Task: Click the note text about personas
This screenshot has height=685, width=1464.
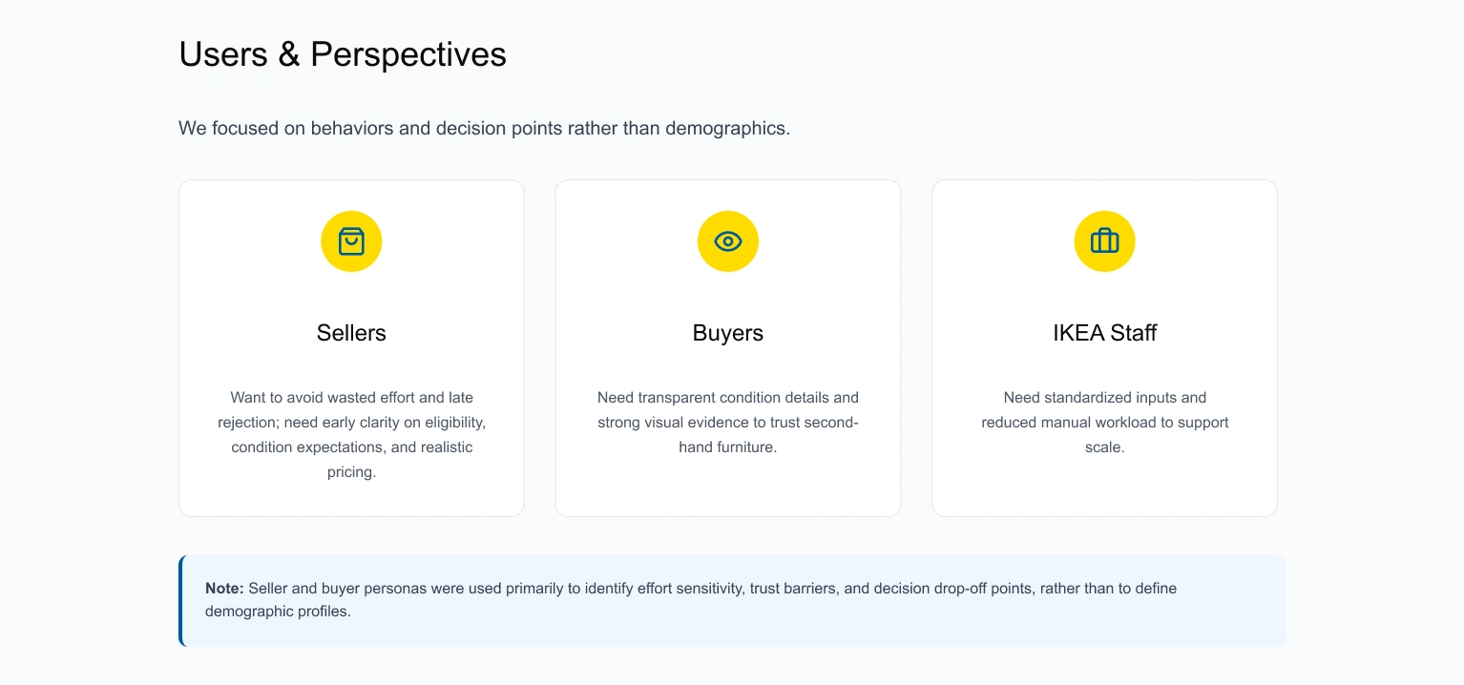Action: pos(691,600)
